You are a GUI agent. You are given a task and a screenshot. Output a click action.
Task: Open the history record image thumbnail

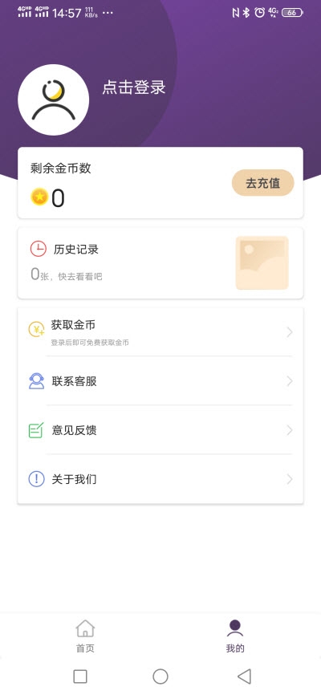[262, 263]
